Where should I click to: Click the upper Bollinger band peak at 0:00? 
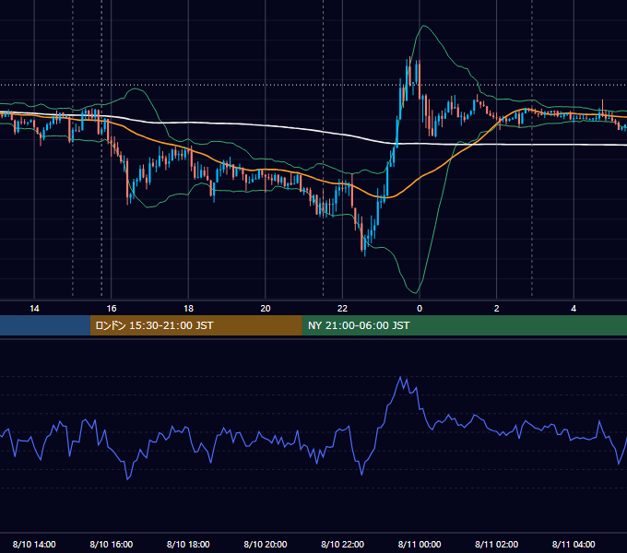point(423,26)
